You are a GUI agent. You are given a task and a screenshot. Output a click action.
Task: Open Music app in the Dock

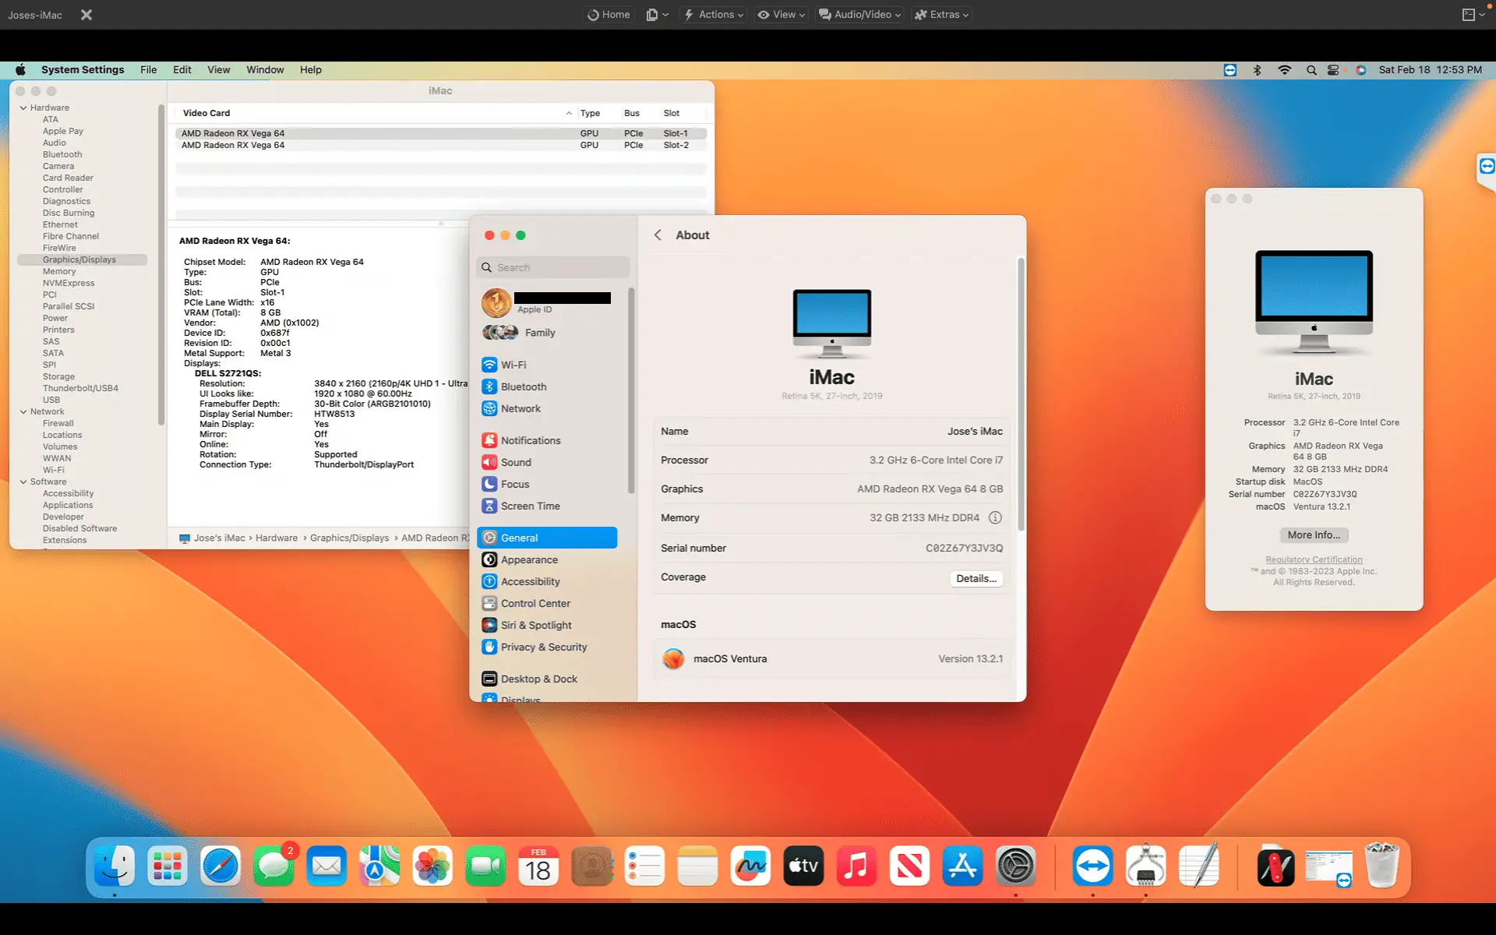856,866
